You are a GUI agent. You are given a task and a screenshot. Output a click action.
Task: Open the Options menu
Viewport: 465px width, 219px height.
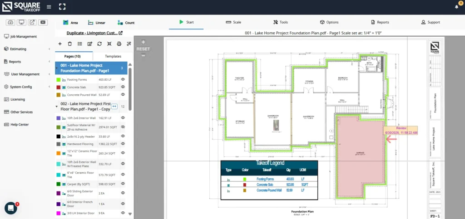tap(329, 22)
